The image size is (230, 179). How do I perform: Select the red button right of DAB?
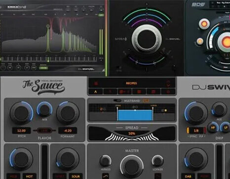[x=204, y=177]
